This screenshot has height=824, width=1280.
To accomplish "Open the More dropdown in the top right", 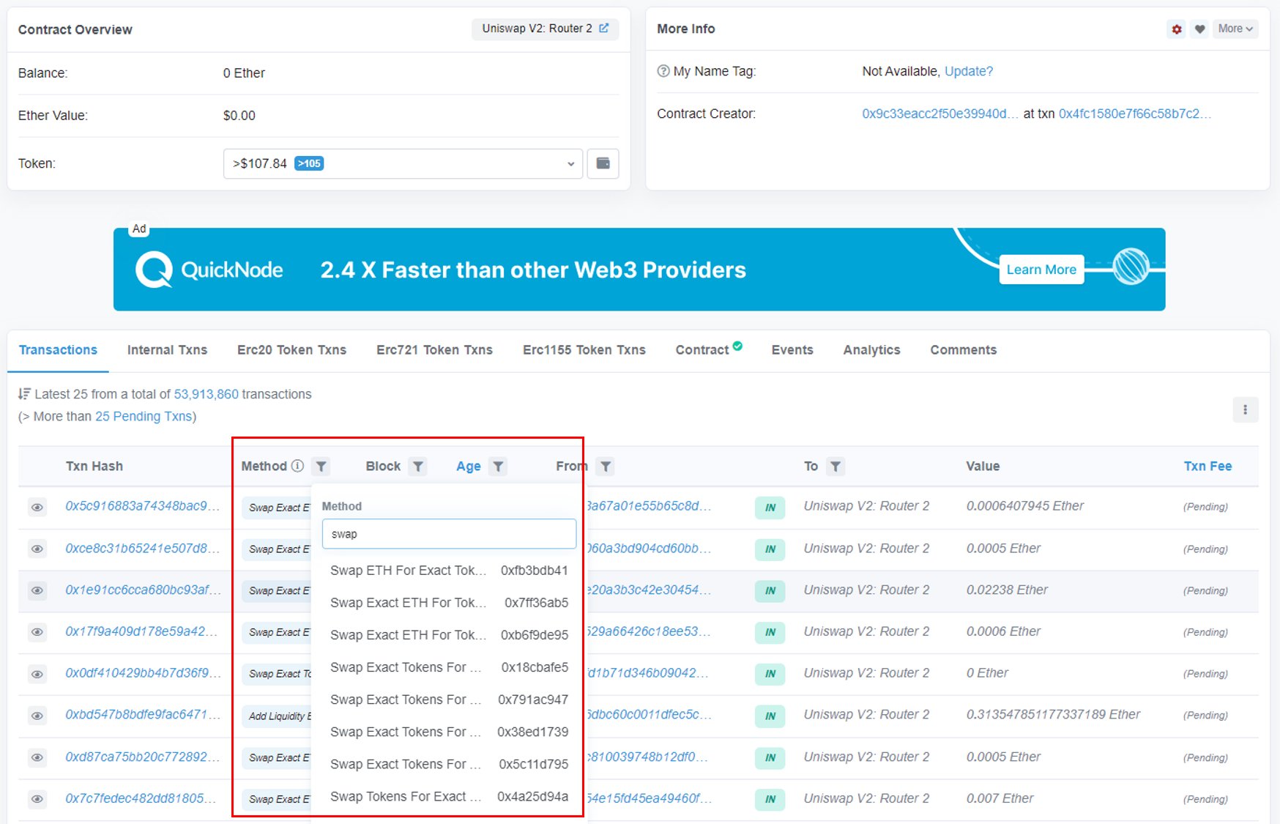I will [x=1235, y=29].
